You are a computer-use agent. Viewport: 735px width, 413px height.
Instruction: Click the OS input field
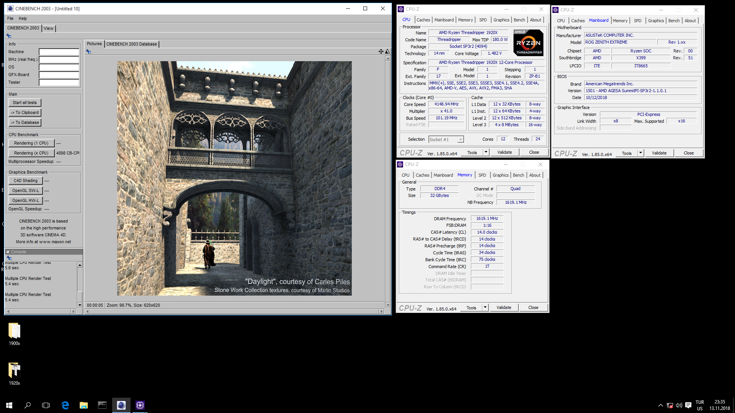pos(59,67)
